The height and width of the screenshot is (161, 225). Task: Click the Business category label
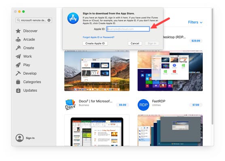(84, 105)
